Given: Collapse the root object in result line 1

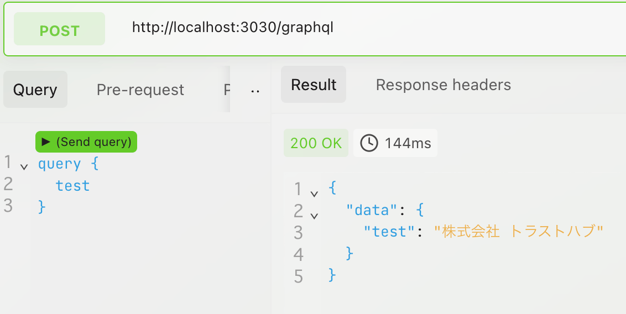Looking at the screenshot, I should point(314,194).
